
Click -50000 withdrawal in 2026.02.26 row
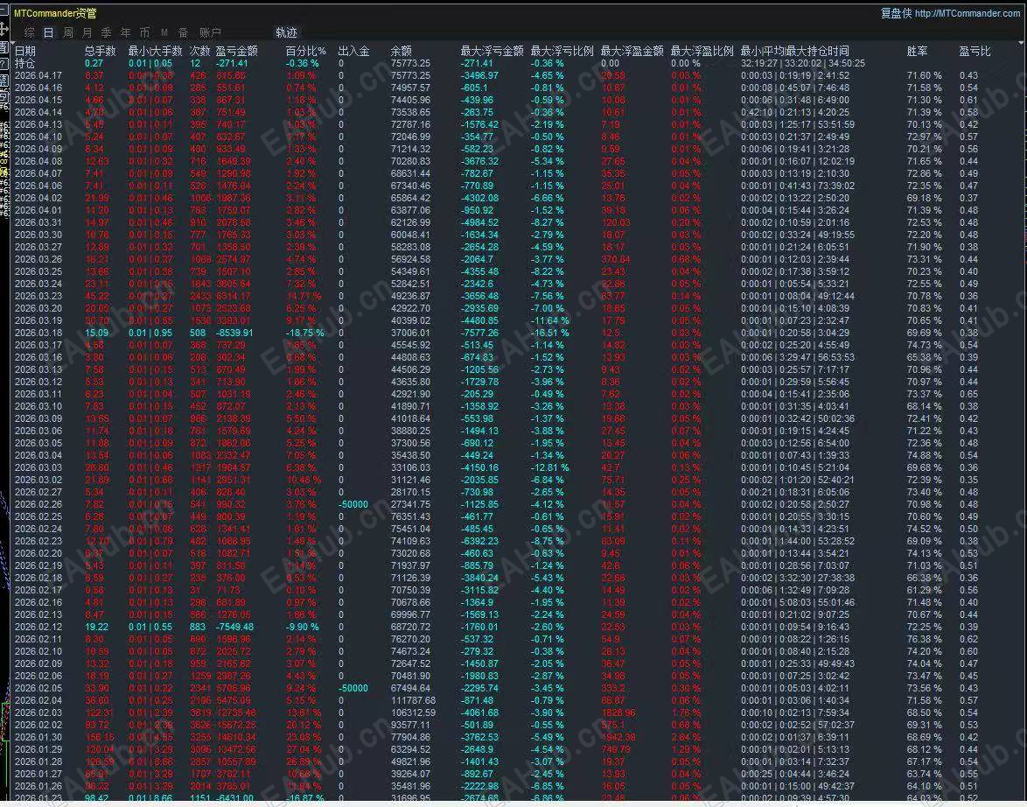353,504
